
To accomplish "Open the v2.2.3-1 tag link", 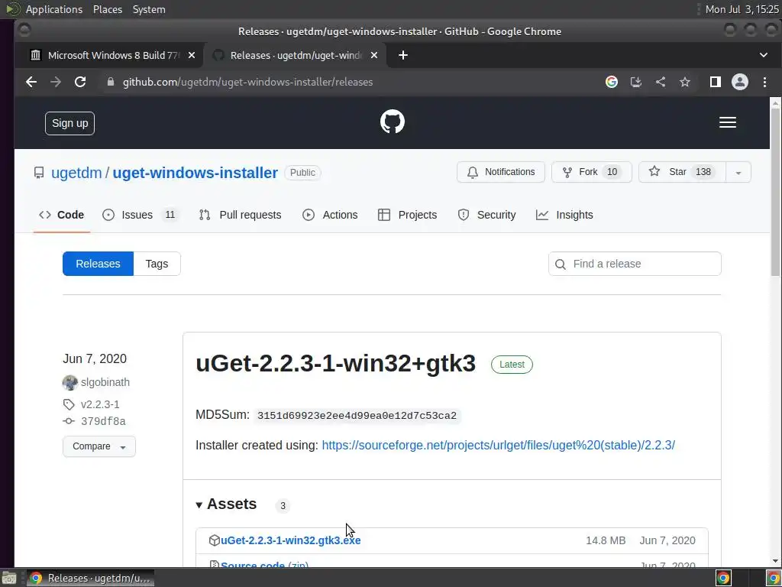I will click(100, 404).
